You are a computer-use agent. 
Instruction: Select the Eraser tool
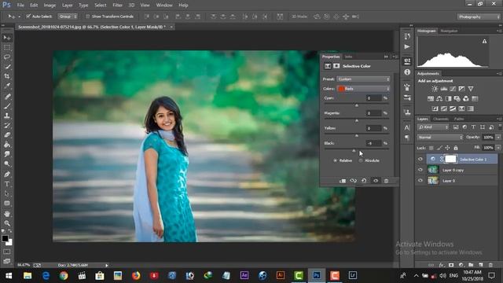7,135
